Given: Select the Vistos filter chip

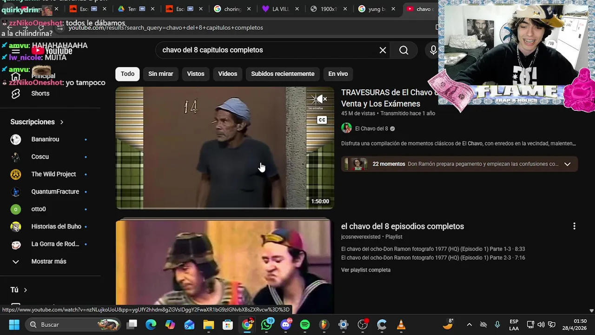Looking at the screenshot, I should tap(196, 74).
